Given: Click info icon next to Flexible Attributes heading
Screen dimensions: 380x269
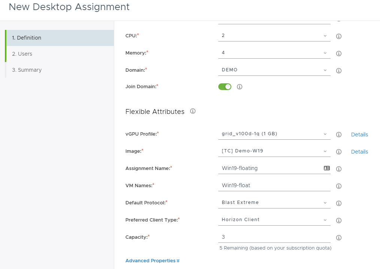Looking at the screenshot, I should click(193, 111).
